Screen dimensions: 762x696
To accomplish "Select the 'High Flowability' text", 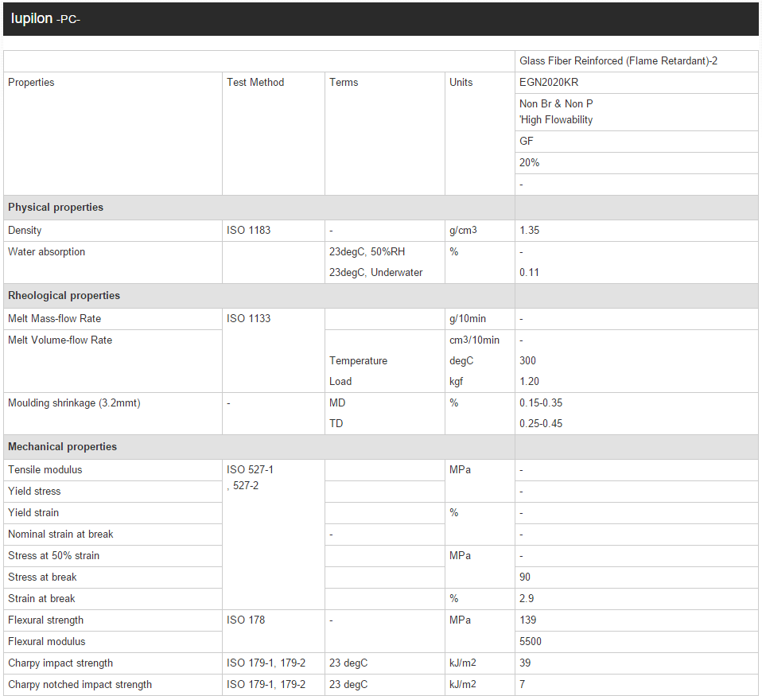I will 557,119.
